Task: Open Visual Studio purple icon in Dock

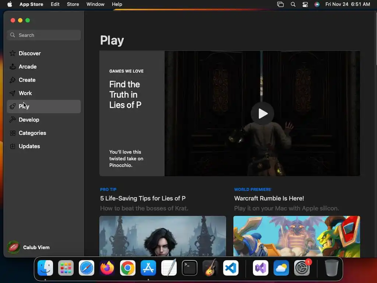Action: coord(261,268)
